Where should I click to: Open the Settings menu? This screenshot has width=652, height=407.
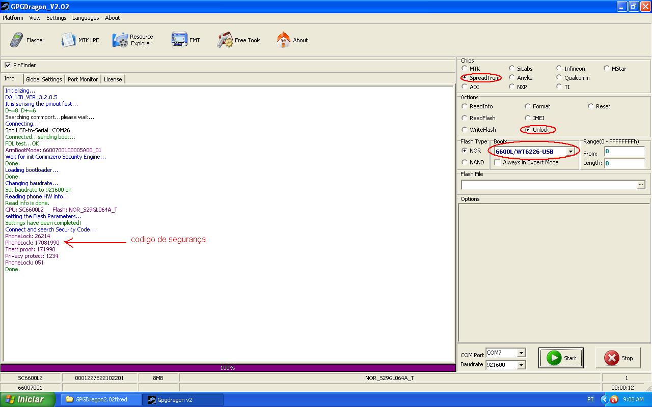57,18
